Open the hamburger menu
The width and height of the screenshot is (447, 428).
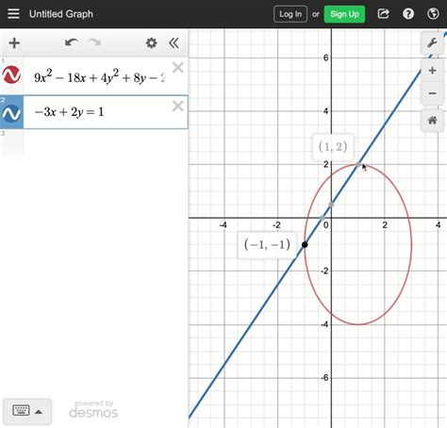(13, 14)
